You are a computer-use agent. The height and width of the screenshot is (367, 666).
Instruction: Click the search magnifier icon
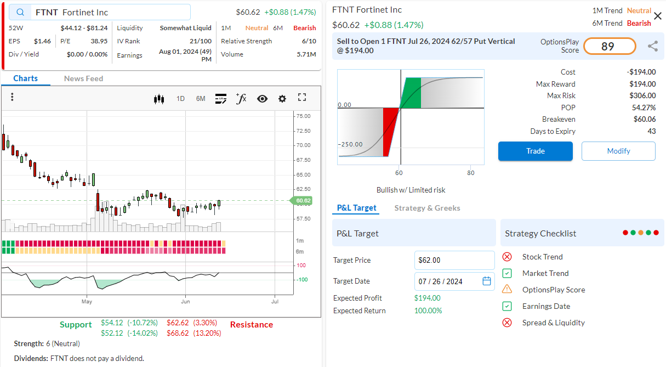[20, 12]
